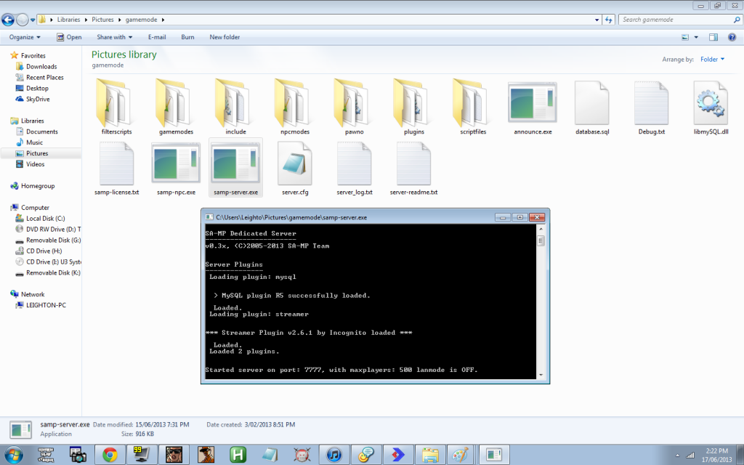Open Local Disk (C:) in the sidebar
Screen dimensions: 744x465
(45, 218)
